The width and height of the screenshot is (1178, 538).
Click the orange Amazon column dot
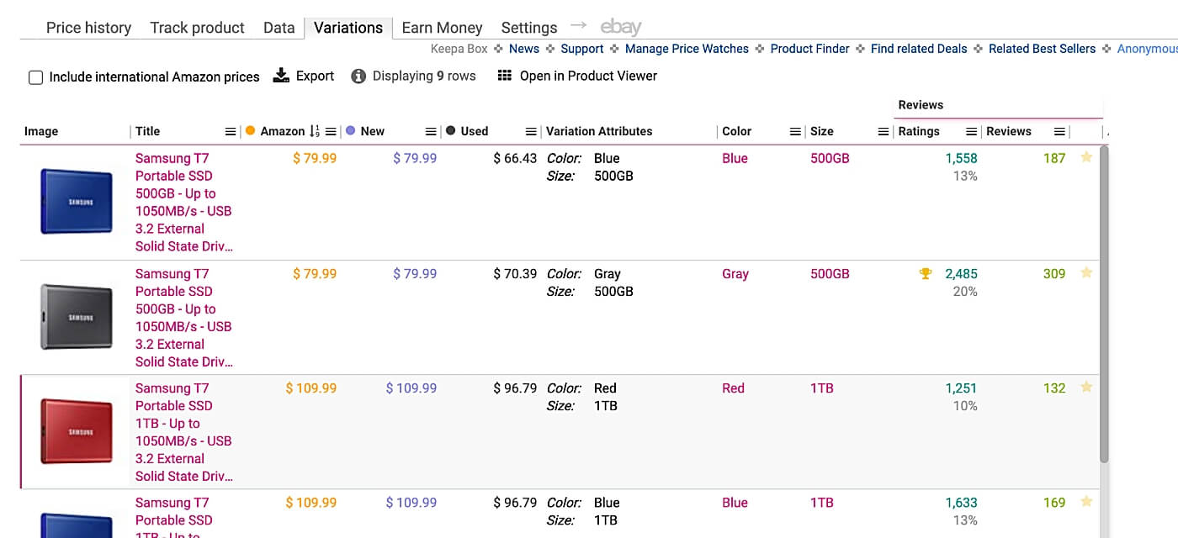[250, 130]
